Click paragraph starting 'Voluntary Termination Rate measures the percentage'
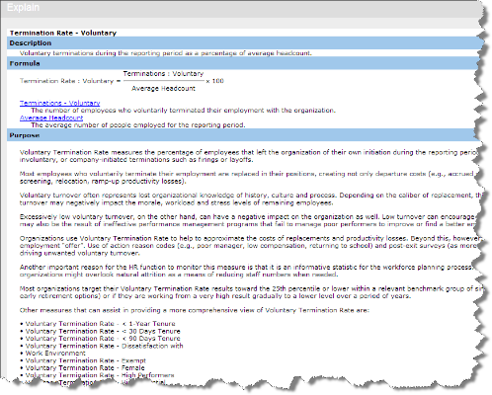Image resolution: width=492 pixels, height=395 pixels. pos(249,156)
